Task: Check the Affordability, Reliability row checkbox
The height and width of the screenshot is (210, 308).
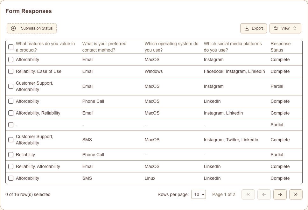Action: tap(11, 113)
